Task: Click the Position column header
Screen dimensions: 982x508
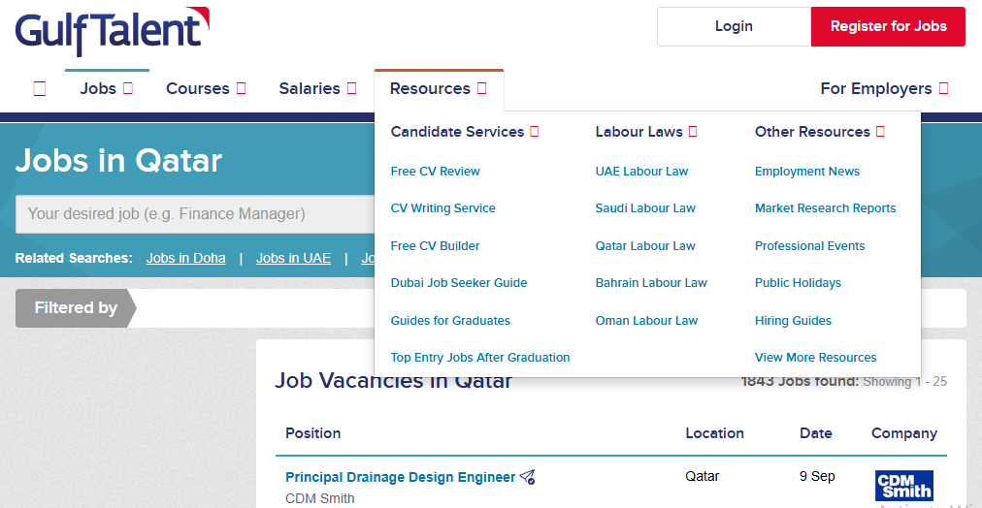Action: [x=313, y=433]
